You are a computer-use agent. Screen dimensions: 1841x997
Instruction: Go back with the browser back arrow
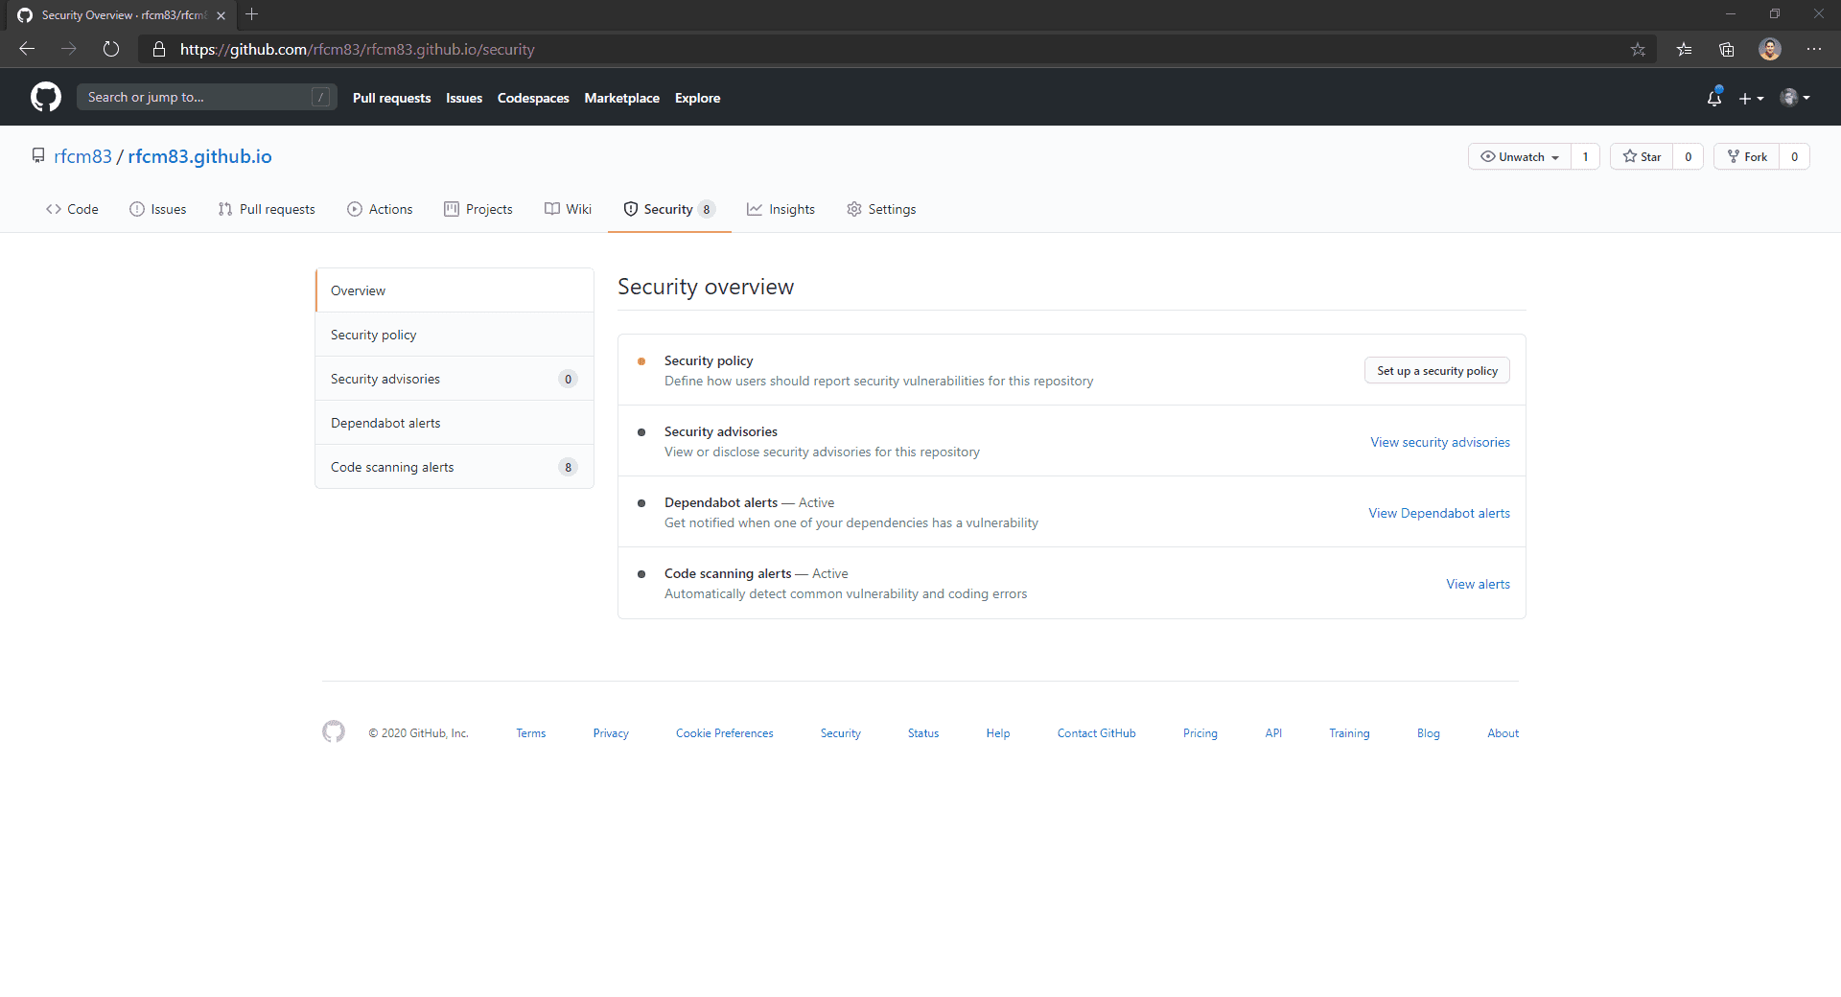click(27, 49)
